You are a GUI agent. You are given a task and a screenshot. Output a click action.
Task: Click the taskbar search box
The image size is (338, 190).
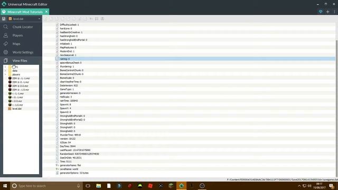46,186
